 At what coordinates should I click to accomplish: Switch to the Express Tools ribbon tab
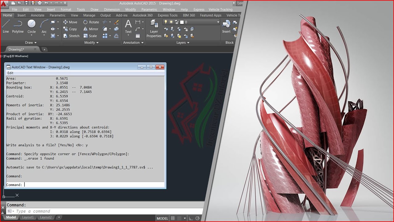click(167, 15)
